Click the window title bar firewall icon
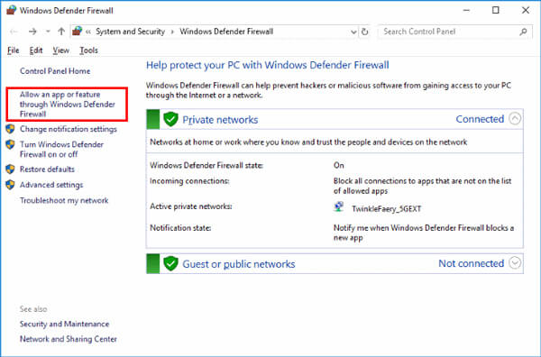 pos(11,10)
